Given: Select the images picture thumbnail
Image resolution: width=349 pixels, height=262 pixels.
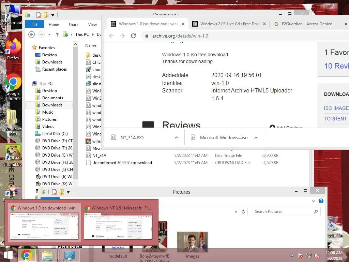Looking at the screenshot, I should pos(192,245).
